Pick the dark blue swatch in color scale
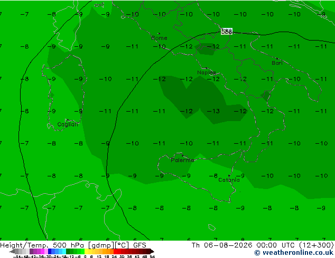 tap(50, 251)
